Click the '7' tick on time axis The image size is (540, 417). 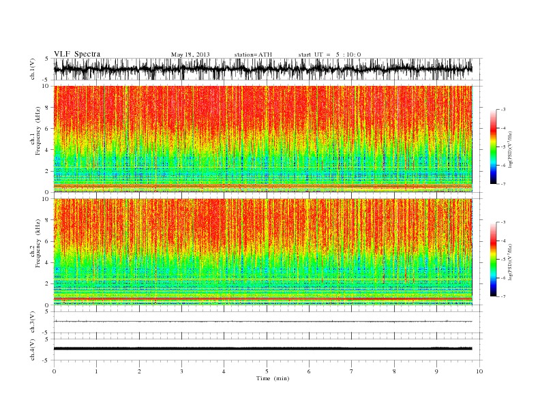[x=352, y=371]
